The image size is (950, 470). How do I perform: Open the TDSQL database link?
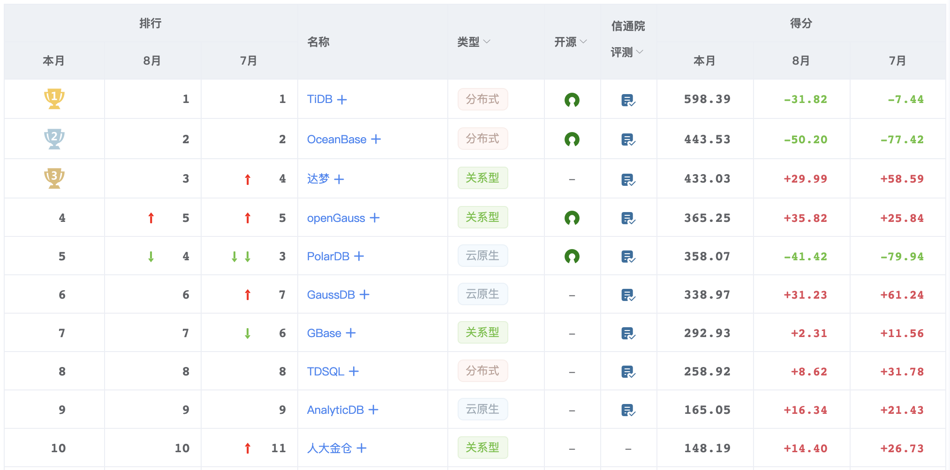point(326,372)
